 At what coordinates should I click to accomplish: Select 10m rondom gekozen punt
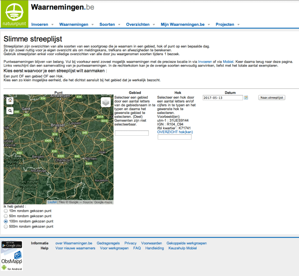coord(6,211)
